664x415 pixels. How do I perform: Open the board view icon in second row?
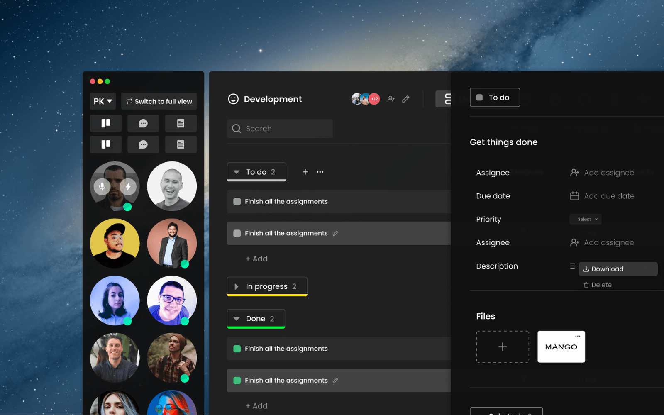click(106, 144)
